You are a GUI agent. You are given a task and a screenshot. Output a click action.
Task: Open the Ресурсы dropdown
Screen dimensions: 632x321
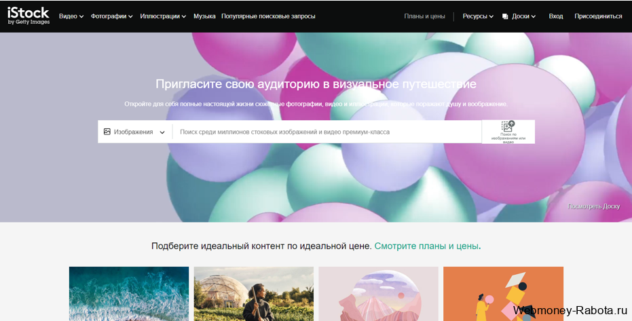click(x=478, y=16)
